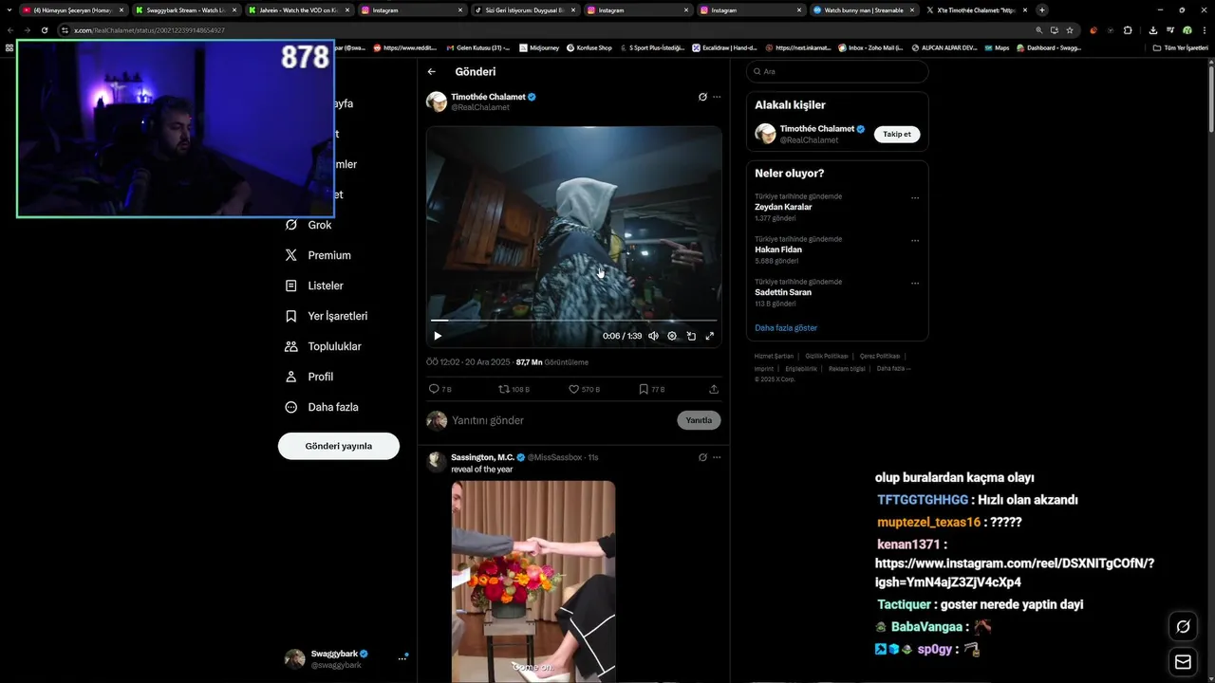Viewport: 1215px width, 683px height.
Task: Open Tüm Yer İşaretleri bookmarks folder
Action: pyautogui.click(x=1180, y=47)
